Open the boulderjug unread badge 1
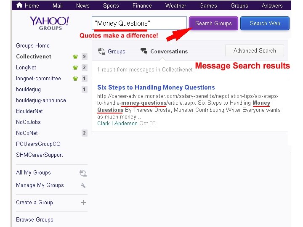Screen dimensions: 303x227 (x=84, y=90)
